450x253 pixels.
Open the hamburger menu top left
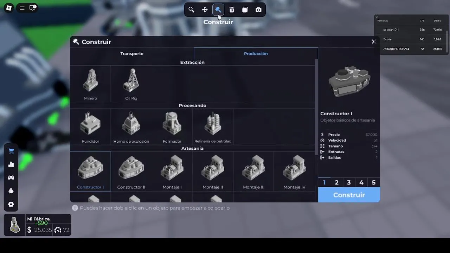22,8
